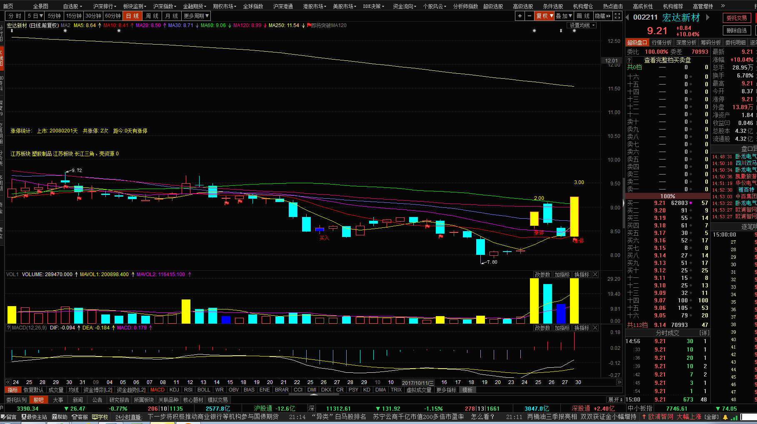Screen dimensions: 757x424
Task: Click the 删除自选 button
Action: pos(737,30)
